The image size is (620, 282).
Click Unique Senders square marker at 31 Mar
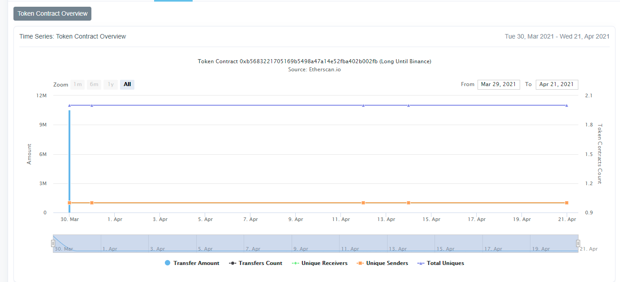click(92, 203)
